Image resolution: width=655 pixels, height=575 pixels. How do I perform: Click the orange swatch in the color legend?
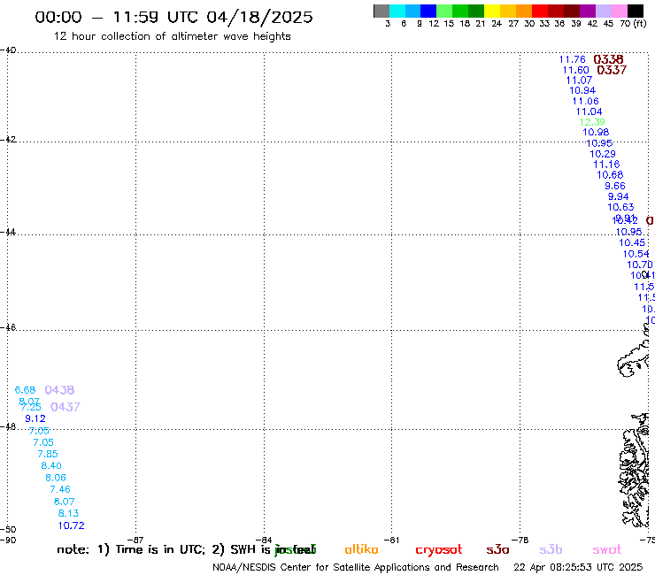coord(523,11)
